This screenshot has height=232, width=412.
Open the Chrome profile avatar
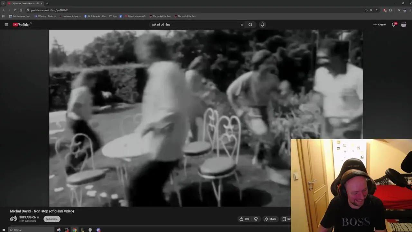404,10
